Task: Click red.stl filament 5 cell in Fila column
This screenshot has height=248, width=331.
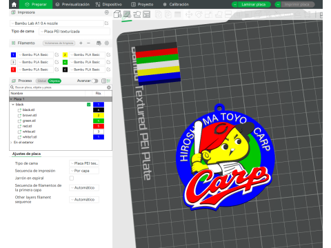Action: pos(99,126)
